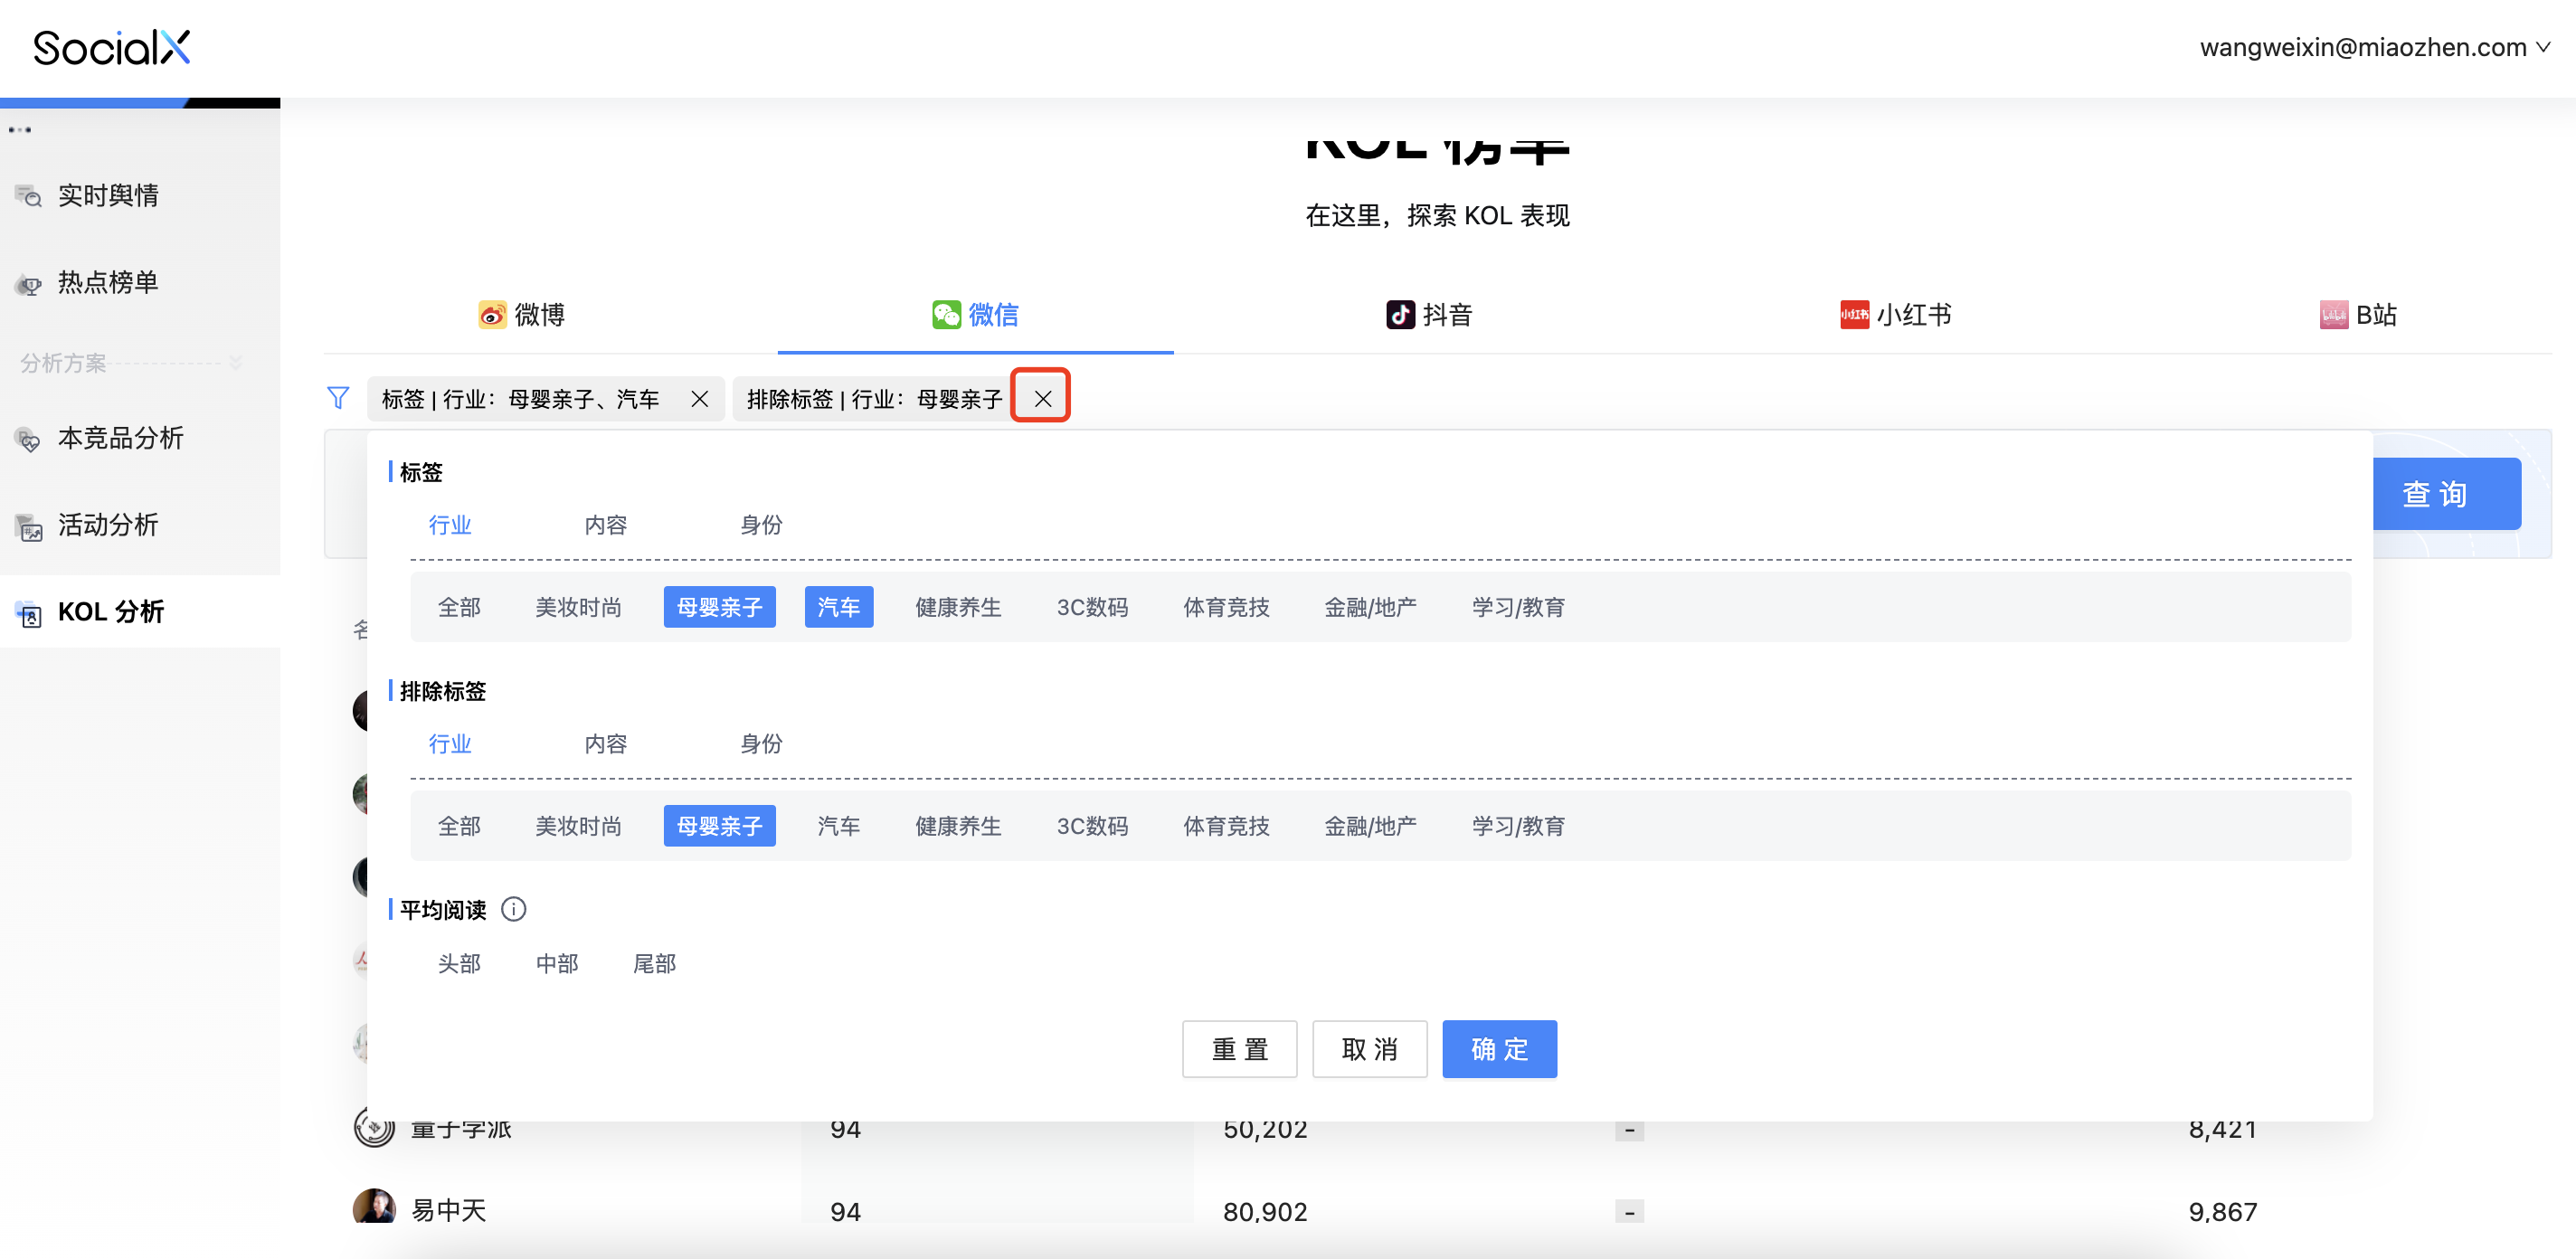2576x1259 pixels.
Task: Toggle 体育竞技 in 排除标签 options
Action: pyautogui.click(x=1226, y=826)
